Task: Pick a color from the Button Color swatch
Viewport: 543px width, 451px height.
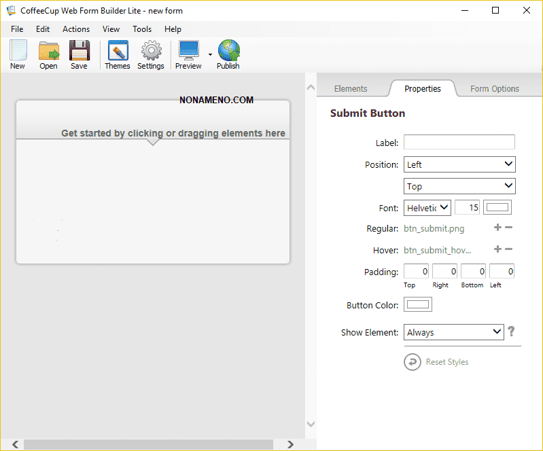Action: coord(418,304)
